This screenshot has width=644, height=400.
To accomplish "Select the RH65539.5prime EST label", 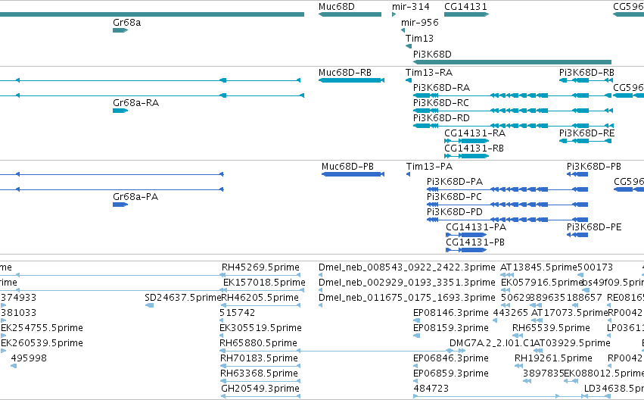I will [551, 328].
